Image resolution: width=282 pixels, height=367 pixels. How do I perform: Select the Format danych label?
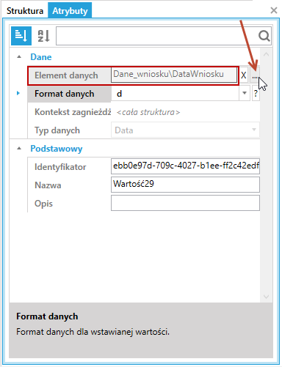(x=65, y=94)
